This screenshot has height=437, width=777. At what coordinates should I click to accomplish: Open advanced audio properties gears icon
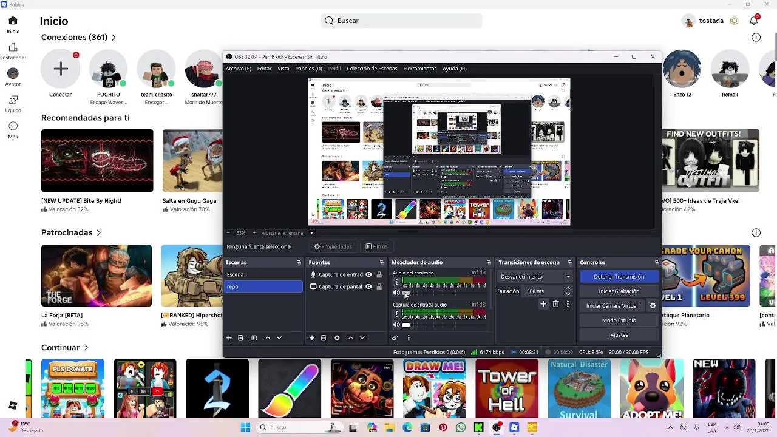click(395, 338)
